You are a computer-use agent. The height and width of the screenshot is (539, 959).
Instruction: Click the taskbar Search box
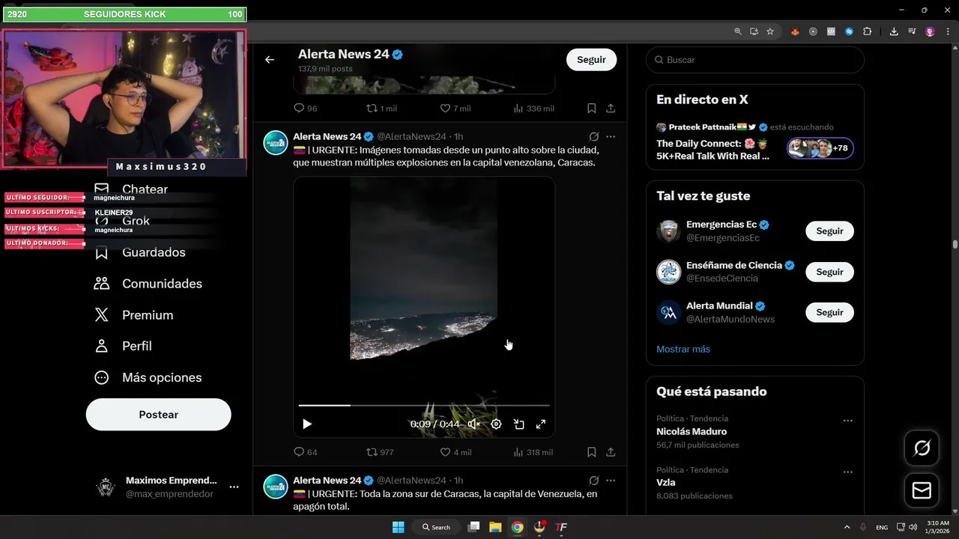tap(437, 527)
